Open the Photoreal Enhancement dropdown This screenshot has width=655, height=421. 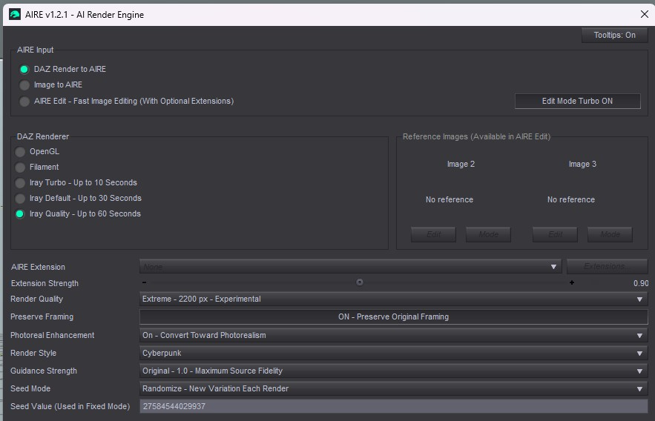coord(393,335)
